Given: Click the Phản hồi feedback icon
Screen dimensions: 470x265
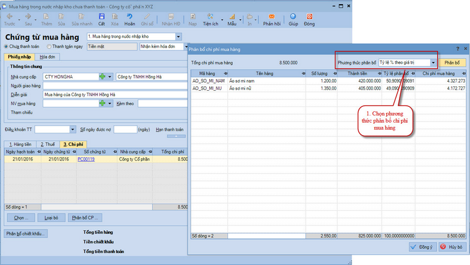Looking at the screenshot, I should point(271,19).
